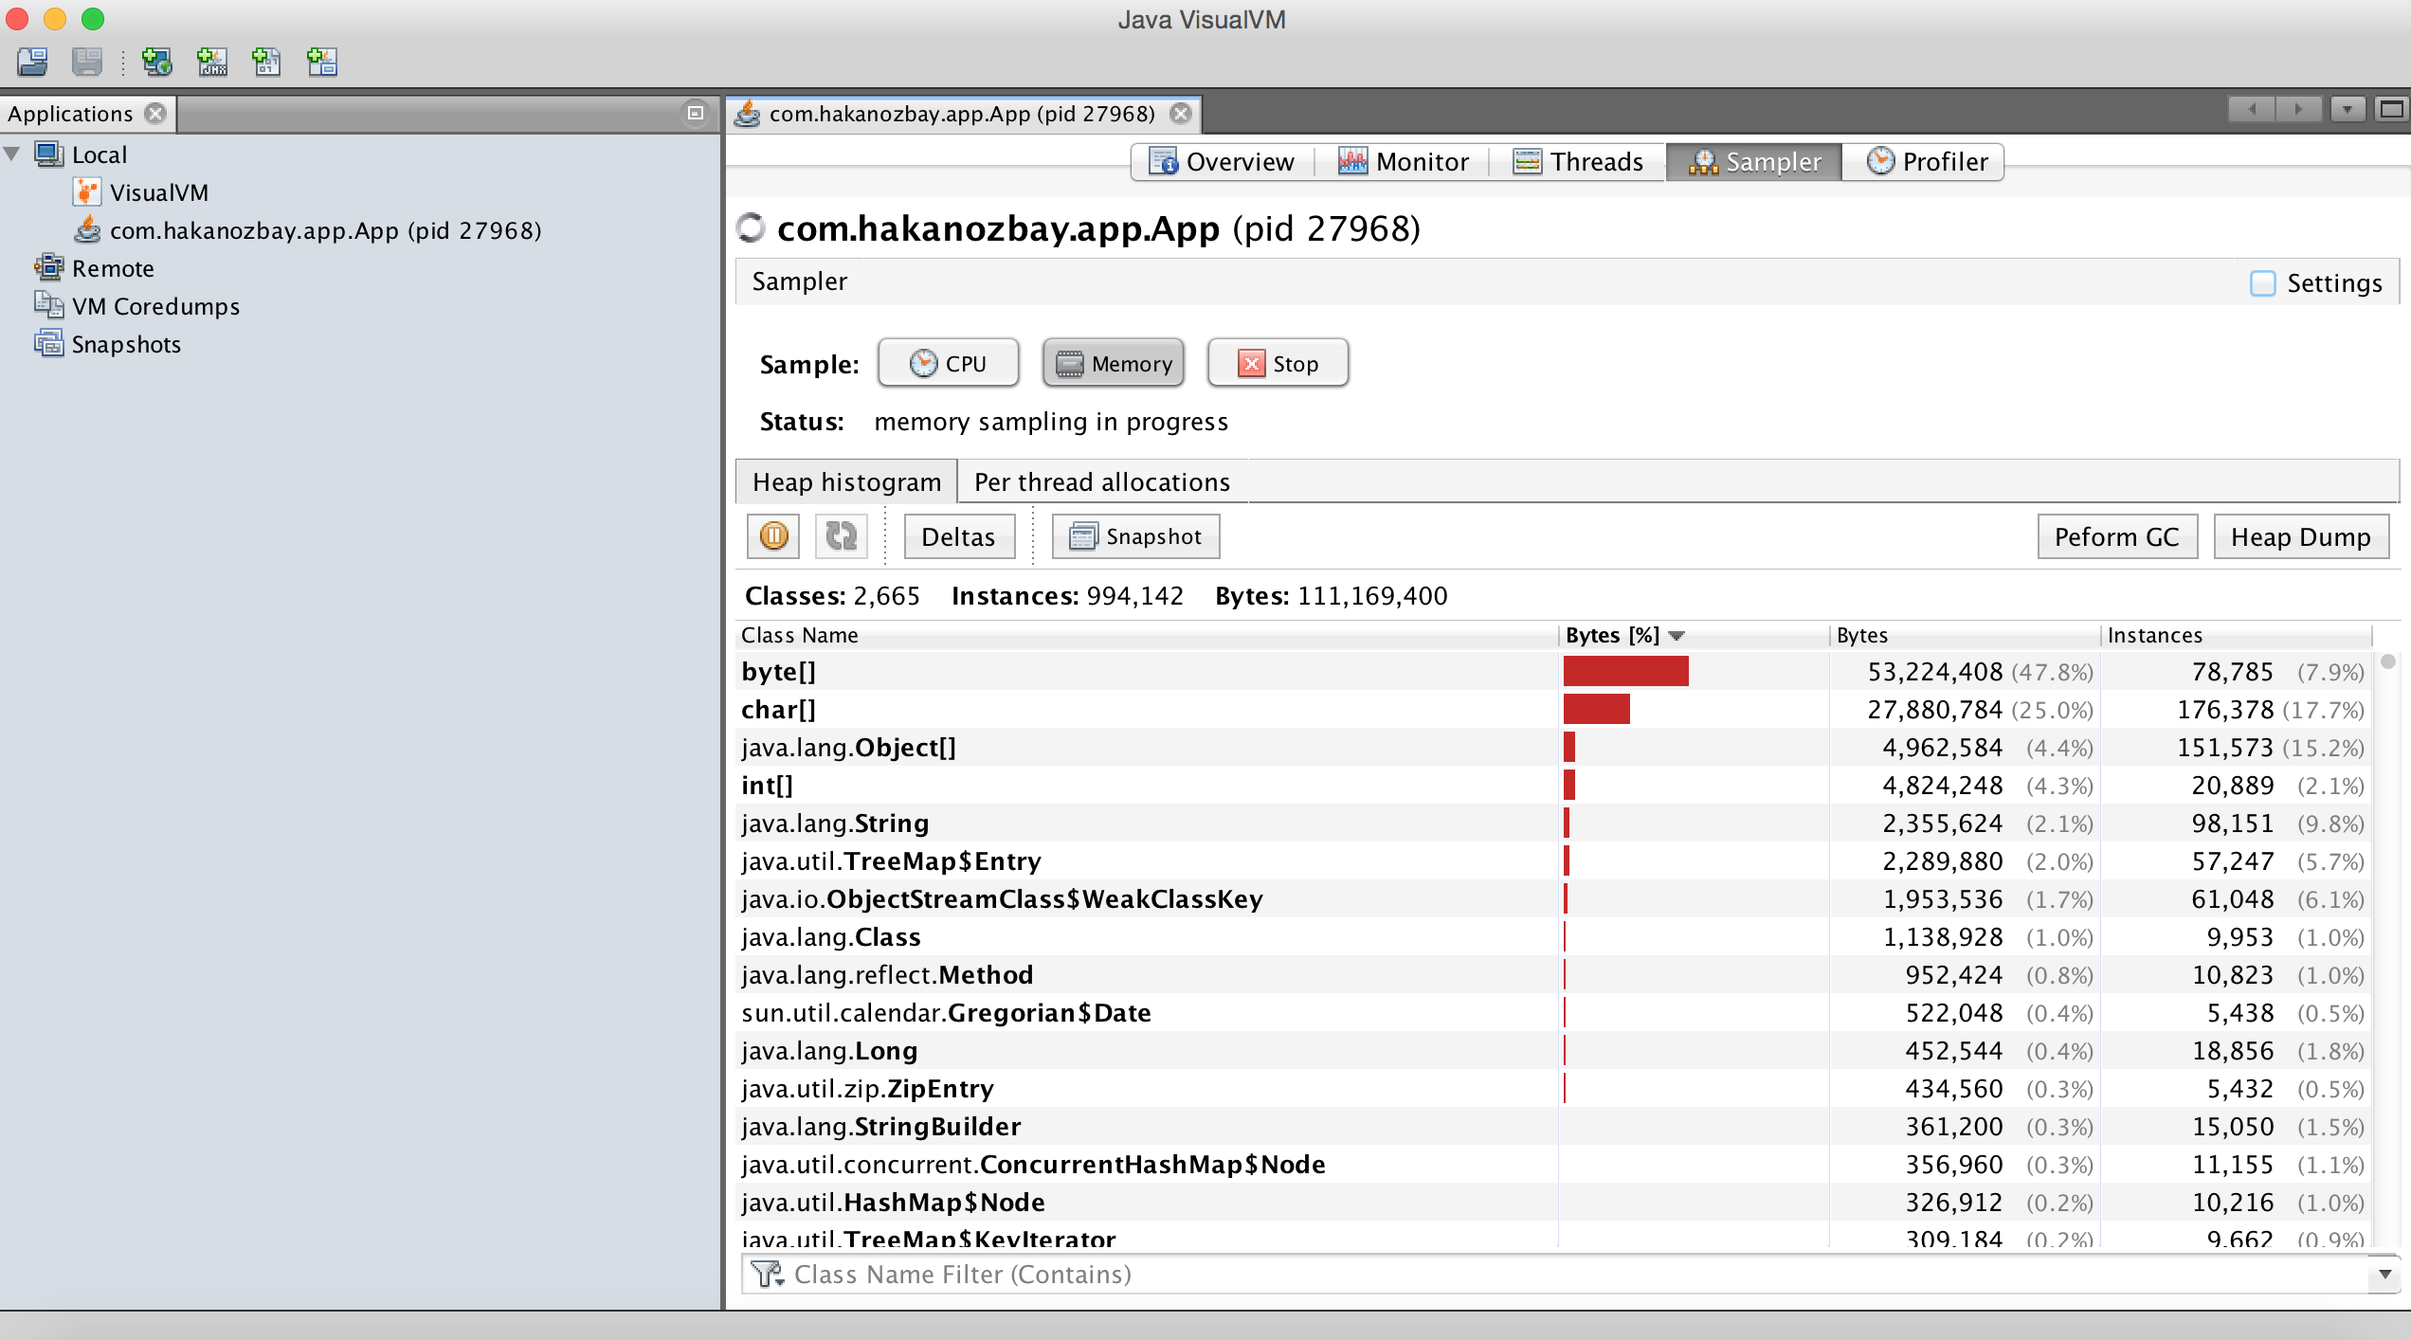2411x1340 pixels.
Task: Click the Add Remote Host toolbar icon
Action: click(156, 63)
